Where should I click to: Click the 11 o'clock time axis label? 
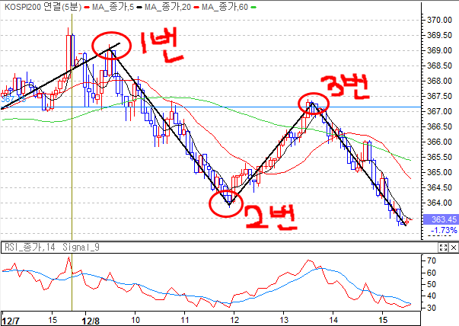tap(184, 320)
